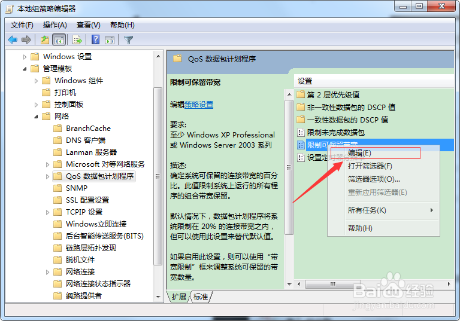The width and height of the screenshot is (460, 321).
Task: Click description pane vertical scrollbar thumb
Action: pos(289,167)
